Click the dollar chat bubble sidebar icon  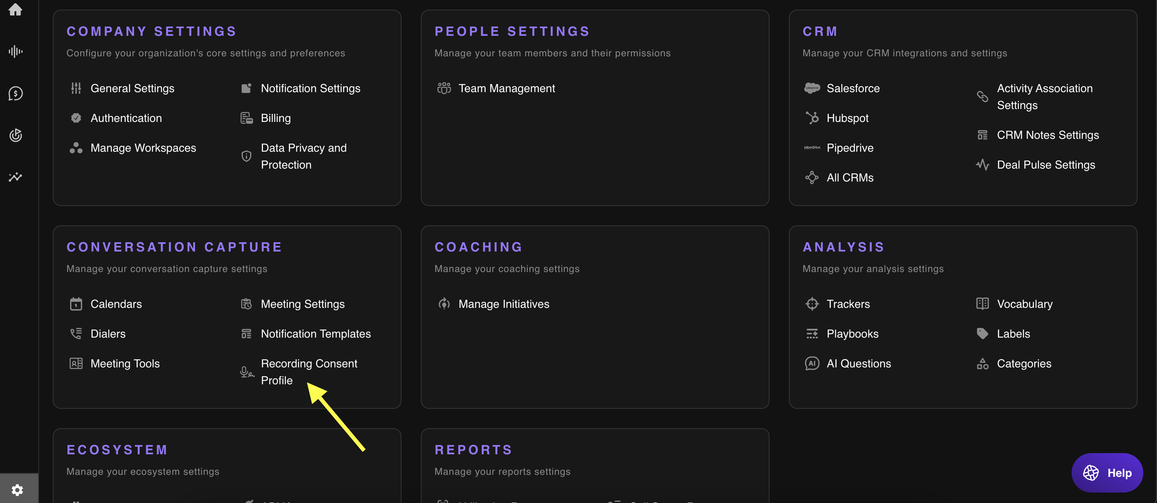(x=15, y=93)
